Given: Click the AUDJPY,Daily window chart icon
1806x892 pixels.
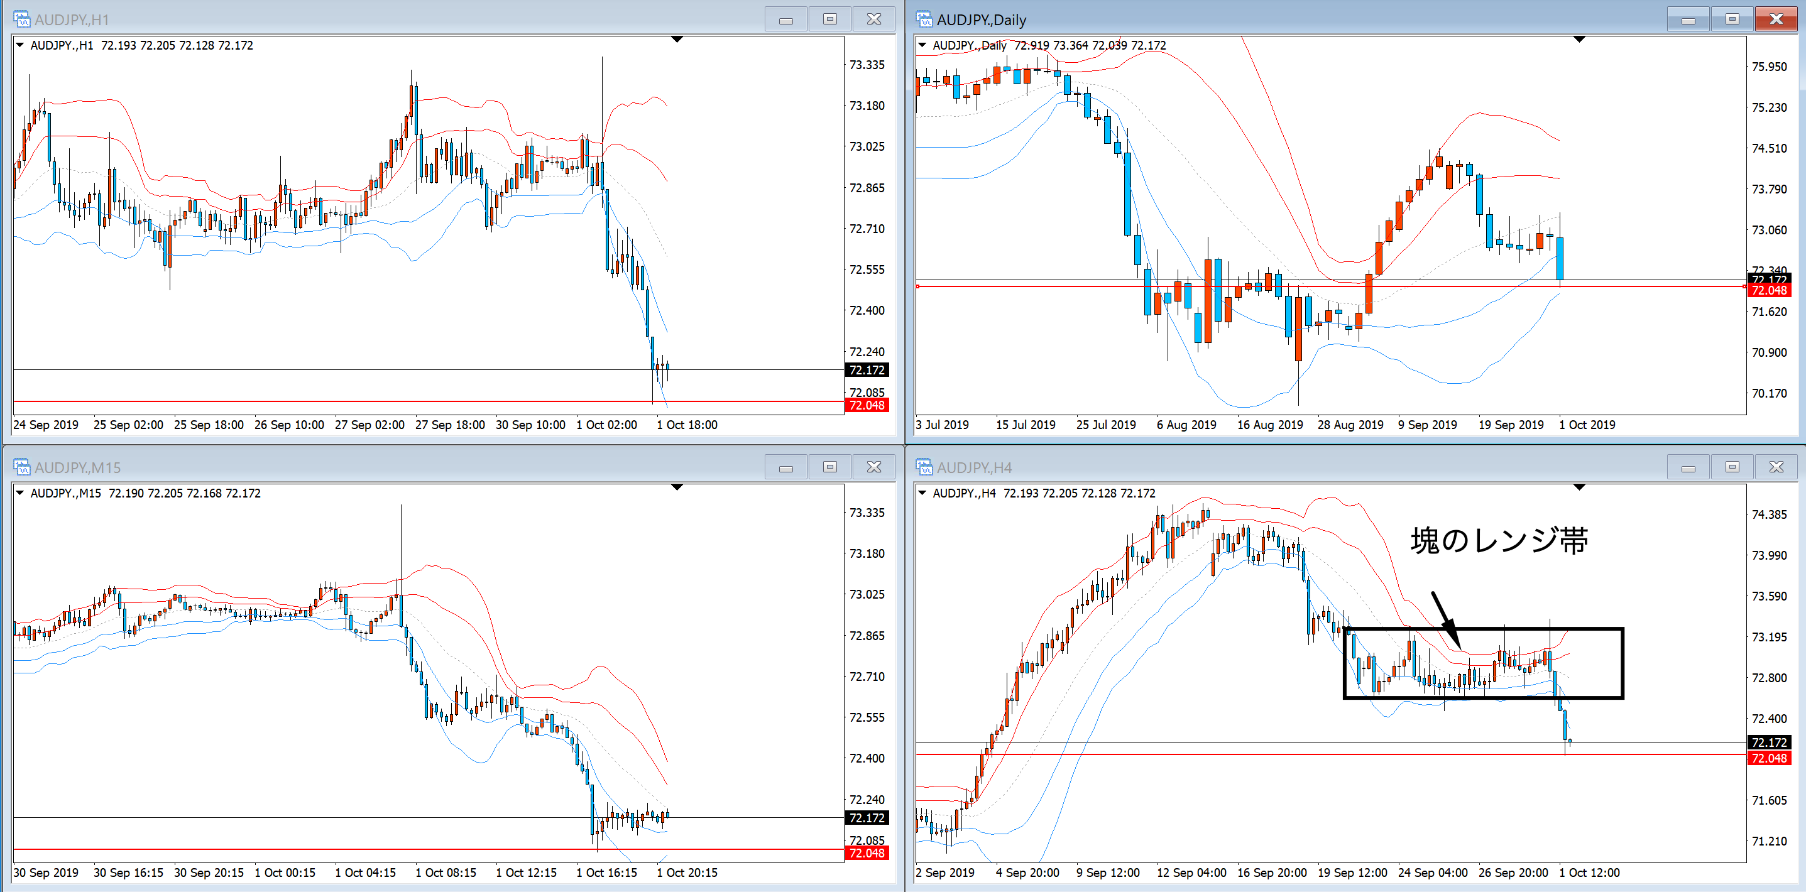Looking at the screenshot, I should pyautogui.click(x=924, y=19).
